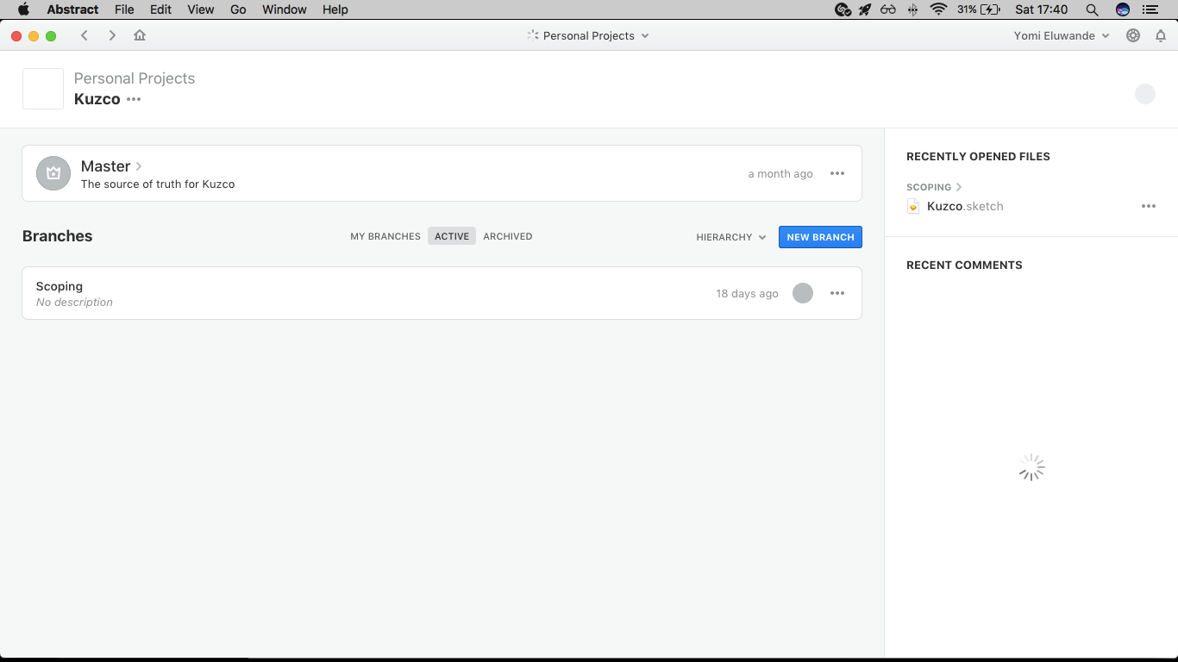Viewport: 1178px width, 662px height.
Task: Go to Personal Projects breadcrumb
Action: click(x=135, y=78)
